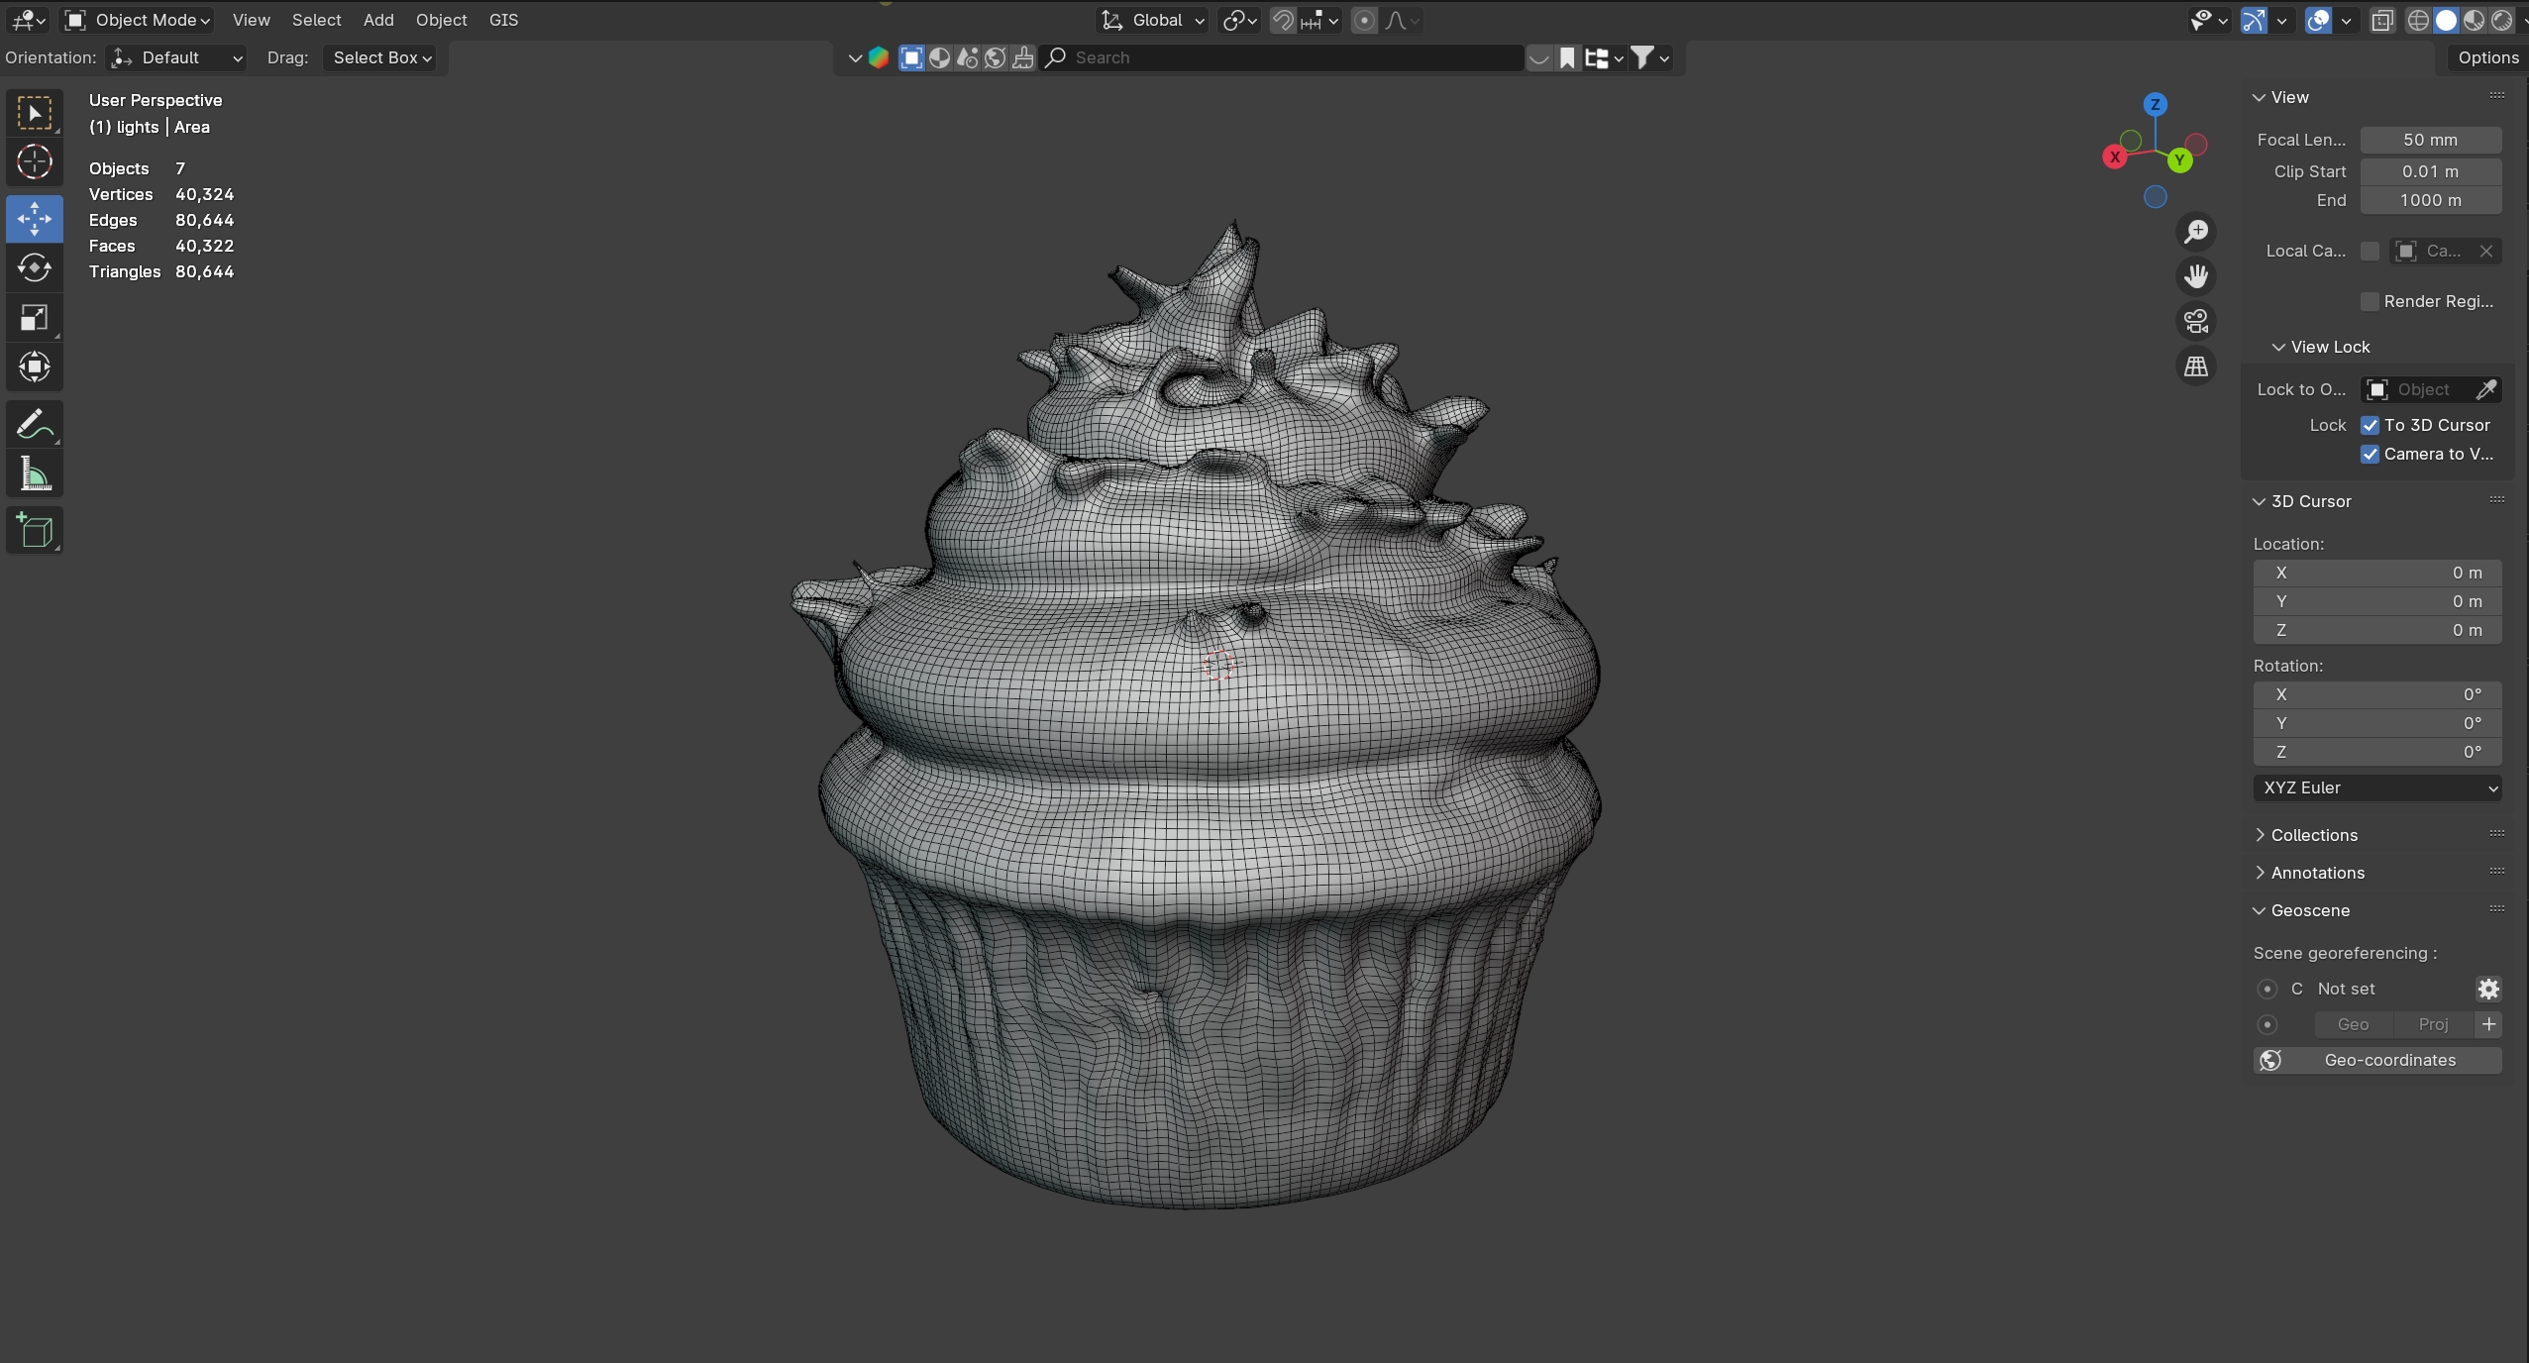Select the Rotate tool in toolbar

click(x=35, y=268)
